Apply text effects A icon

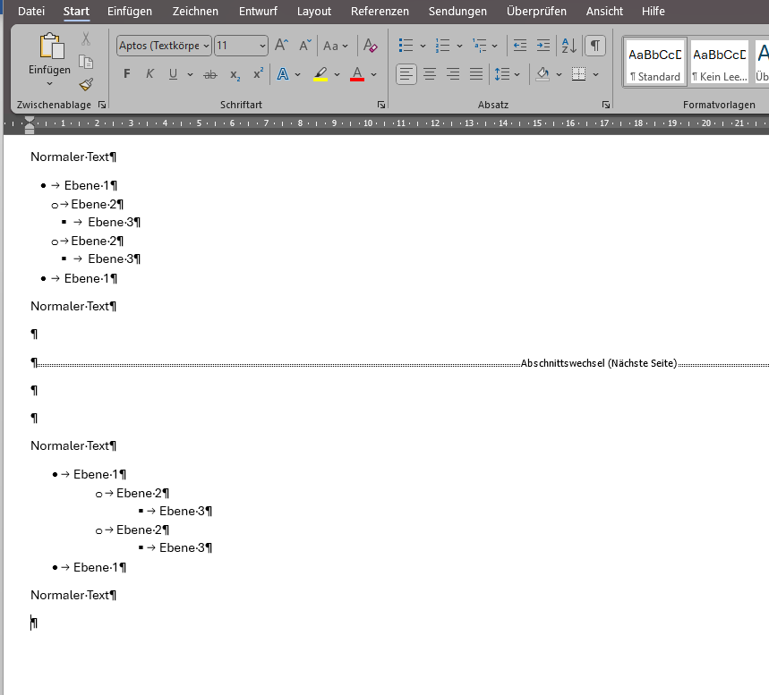tap(283, 74)
